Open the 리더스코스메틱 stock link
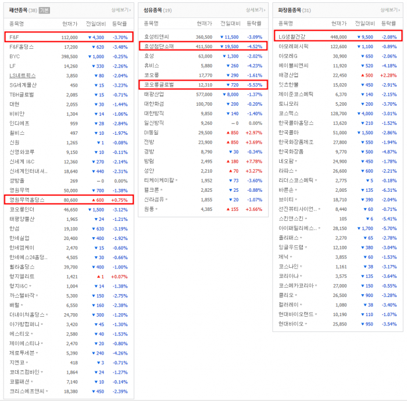407x401 pixels. [x=296, y=180]
